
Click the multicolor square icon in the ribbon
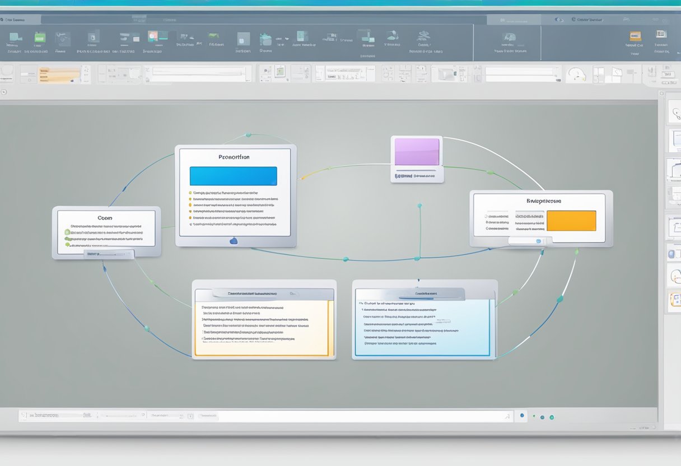click(152, 37)
